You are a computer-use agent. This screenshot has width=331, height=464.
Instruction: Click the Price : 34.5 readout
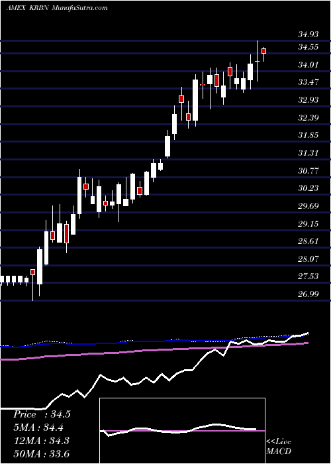(x=42, y=414)
